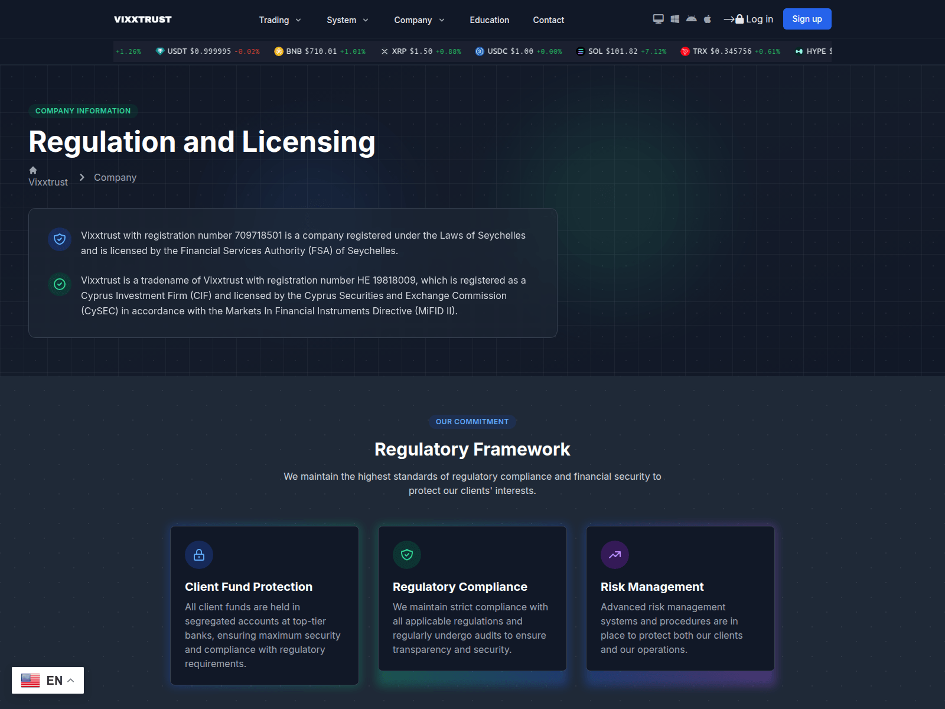
Task: Go to Company breadcrumb link
Action: 115,177
